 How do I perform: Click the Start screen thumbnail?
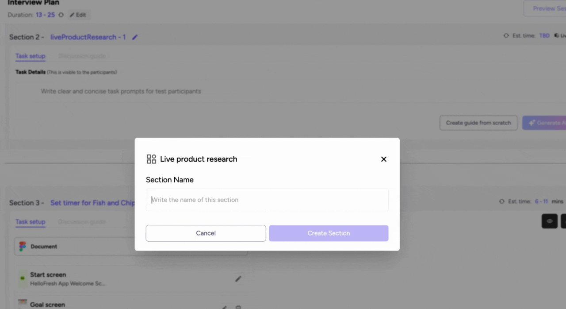(23, 278)
